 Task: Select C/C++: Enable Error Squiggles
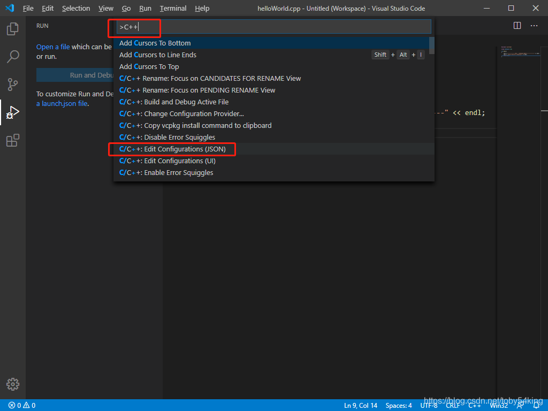273,173
